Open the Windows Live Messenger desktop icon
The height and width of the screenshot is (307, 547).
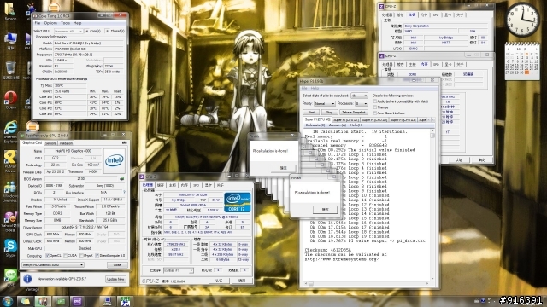(9, 188)
